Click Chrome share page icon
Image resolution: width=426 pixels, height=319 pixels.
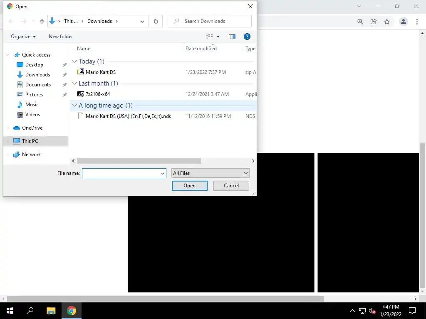[x=374, y=22]
